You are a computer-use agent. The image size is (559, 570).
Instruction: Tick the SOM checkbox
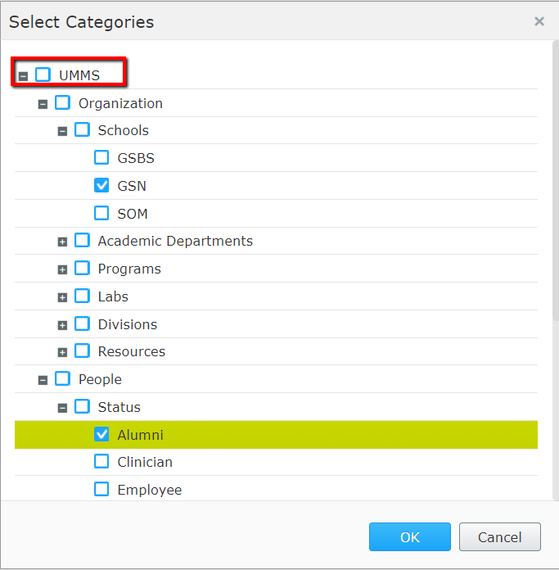101,213
